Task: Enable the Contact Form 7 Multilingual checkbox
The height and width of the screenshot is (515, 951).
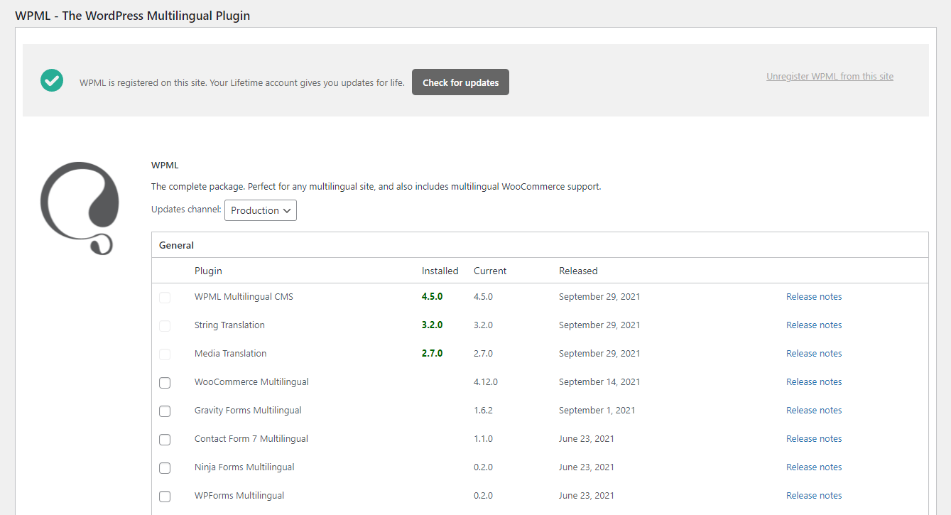Action: tap(165, 440)
